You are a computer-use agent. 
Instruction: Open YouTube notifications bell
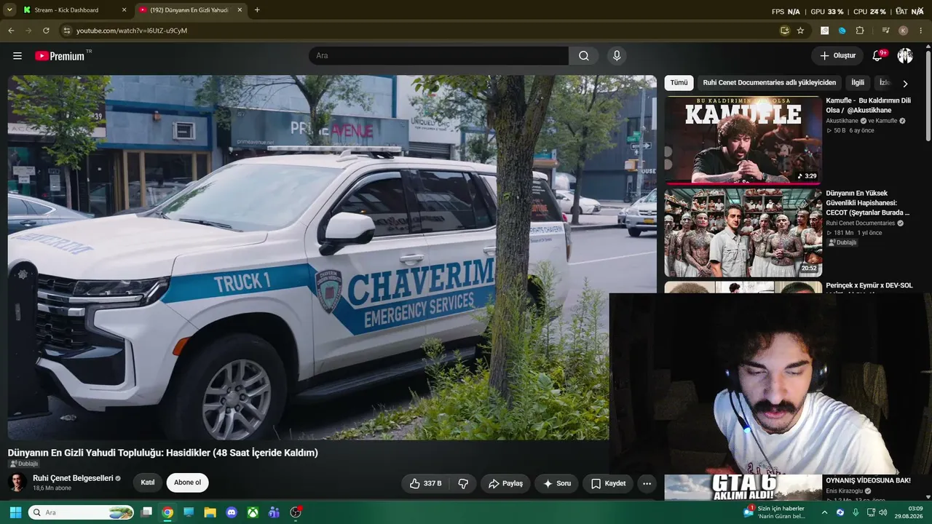pos(878,56)
